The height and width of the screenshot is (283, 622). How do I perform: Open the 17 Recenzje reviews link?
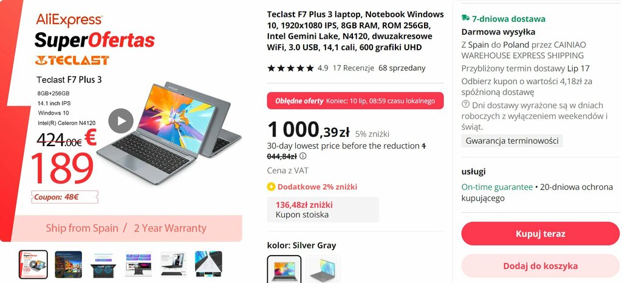[x=353, y=68]
